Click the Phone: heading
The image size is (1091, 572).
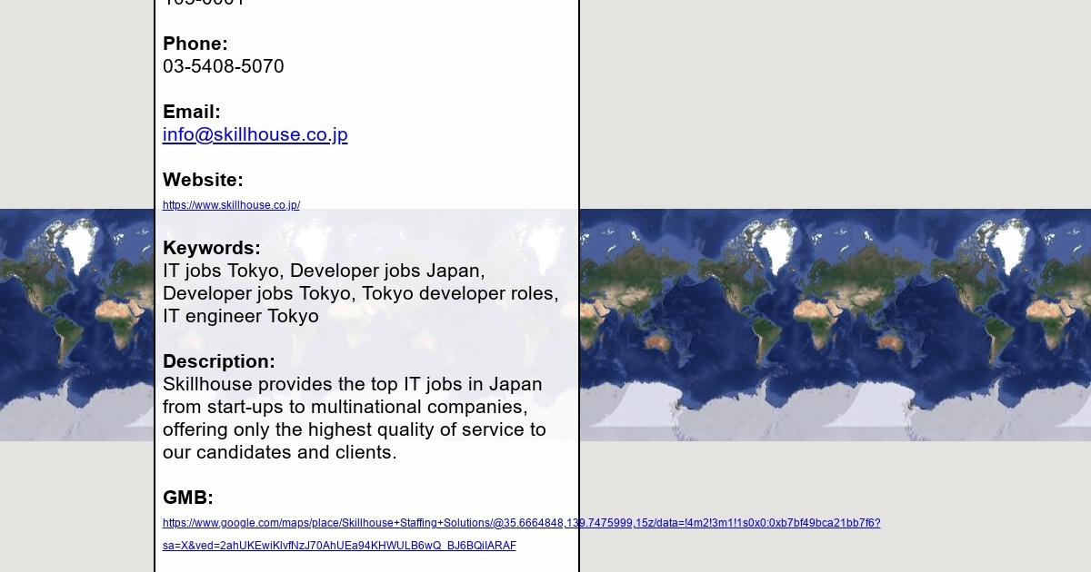pyautogui.click(x=195, y=44)
